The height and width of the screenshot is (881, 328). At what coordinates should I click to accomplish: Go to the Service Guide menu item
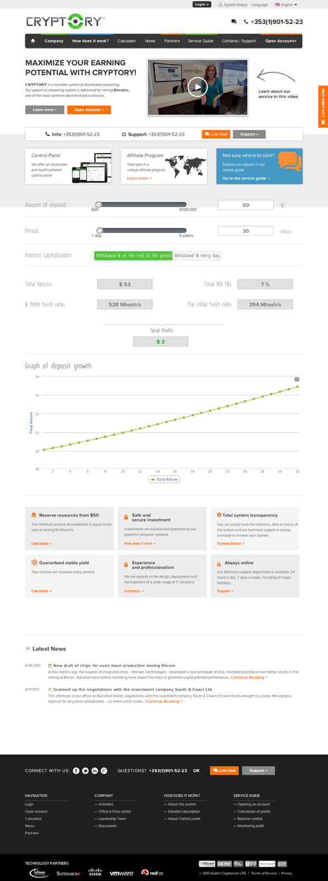click(x=200, y=41)
